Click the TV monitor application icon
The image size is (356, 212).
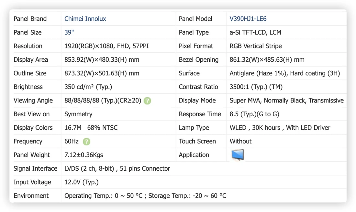click(238, 155)
